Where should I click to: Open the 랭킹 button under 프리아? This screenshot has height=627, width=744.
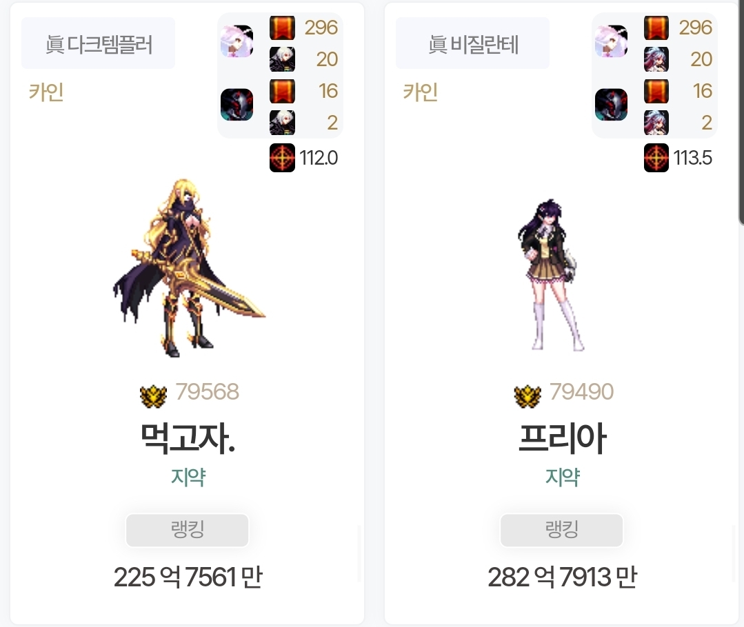[x=561, y=530]
